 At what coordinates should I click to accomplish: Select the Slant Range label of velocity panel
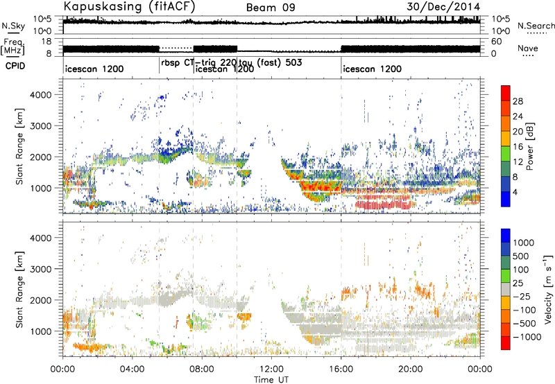[19, 290]
